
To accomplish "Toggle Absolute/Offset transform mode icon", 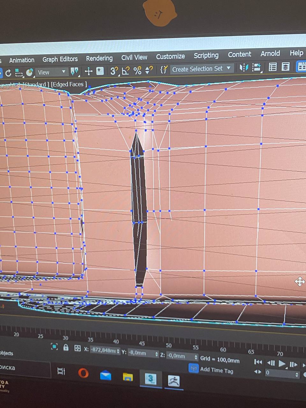I will point(77,348).
